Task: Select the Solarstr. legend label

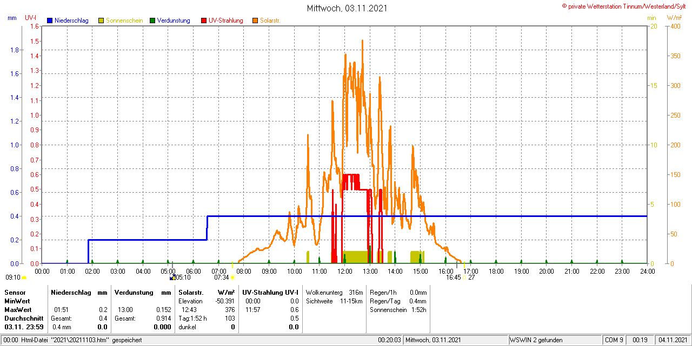Action: pyautogui.click(x=270, y=21)
